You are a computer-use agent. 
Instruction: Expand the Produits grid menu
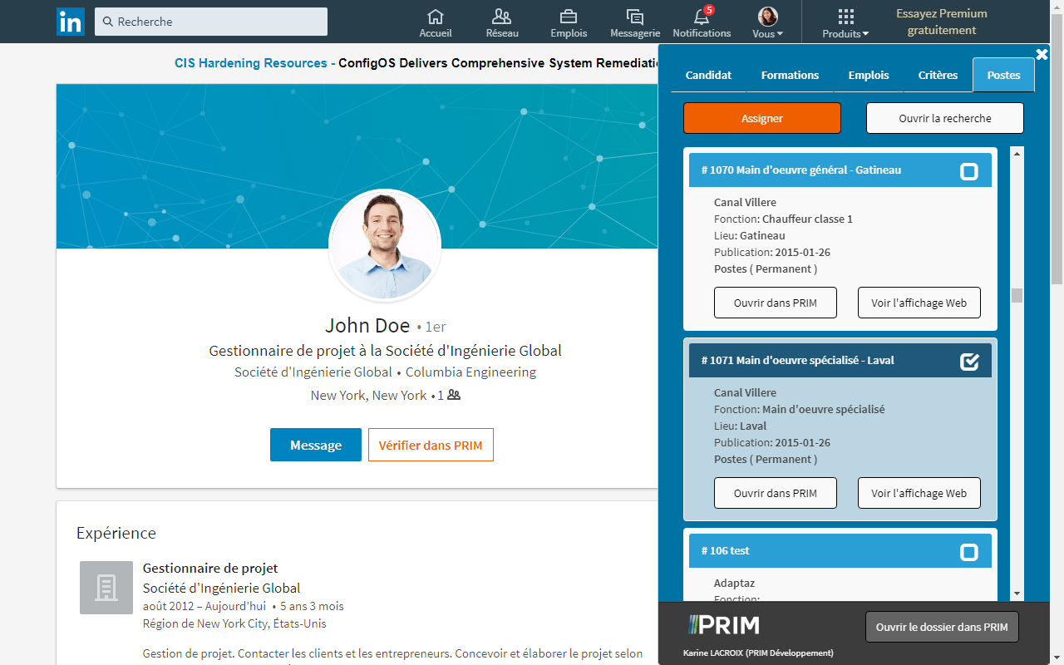tap(845, 23)
